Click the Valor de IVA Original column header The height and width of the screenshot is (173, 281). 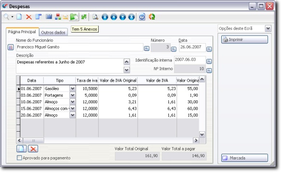point(118,81)
